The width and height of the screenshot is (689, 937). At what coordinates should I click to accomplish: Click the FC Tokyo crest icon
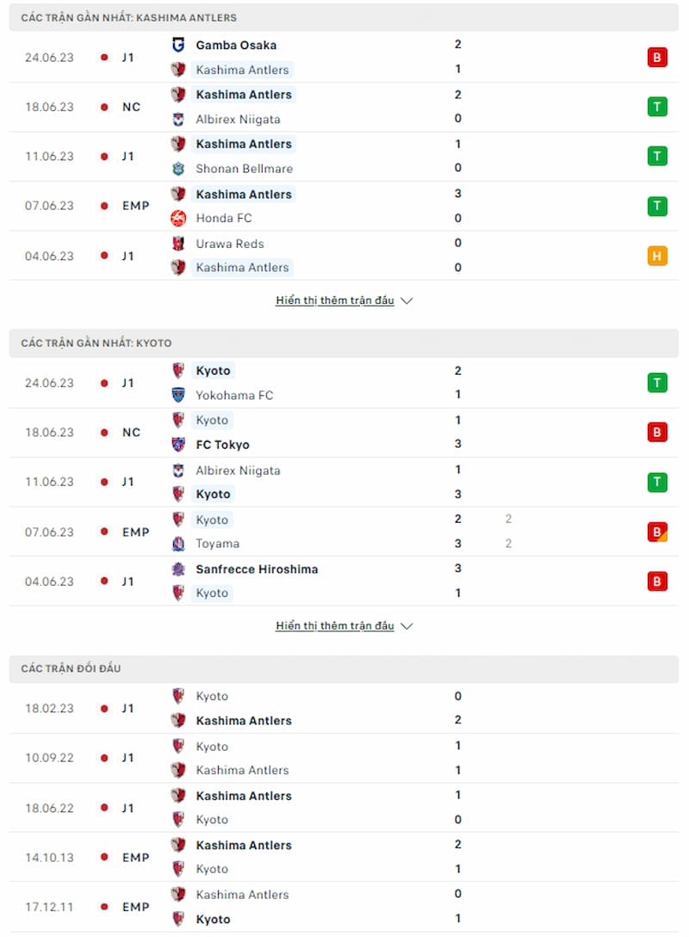(178, 444)
